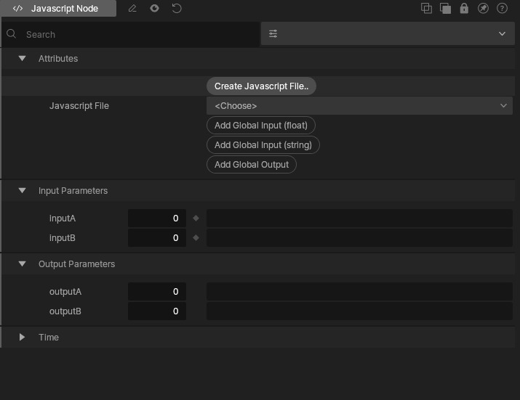
Task: Toggle the inputA keyframe diamond
Action: point(195,219)
